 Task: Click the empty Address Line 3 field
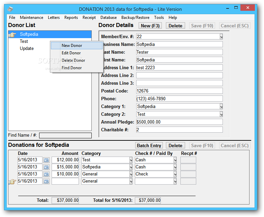coord(179,83)
